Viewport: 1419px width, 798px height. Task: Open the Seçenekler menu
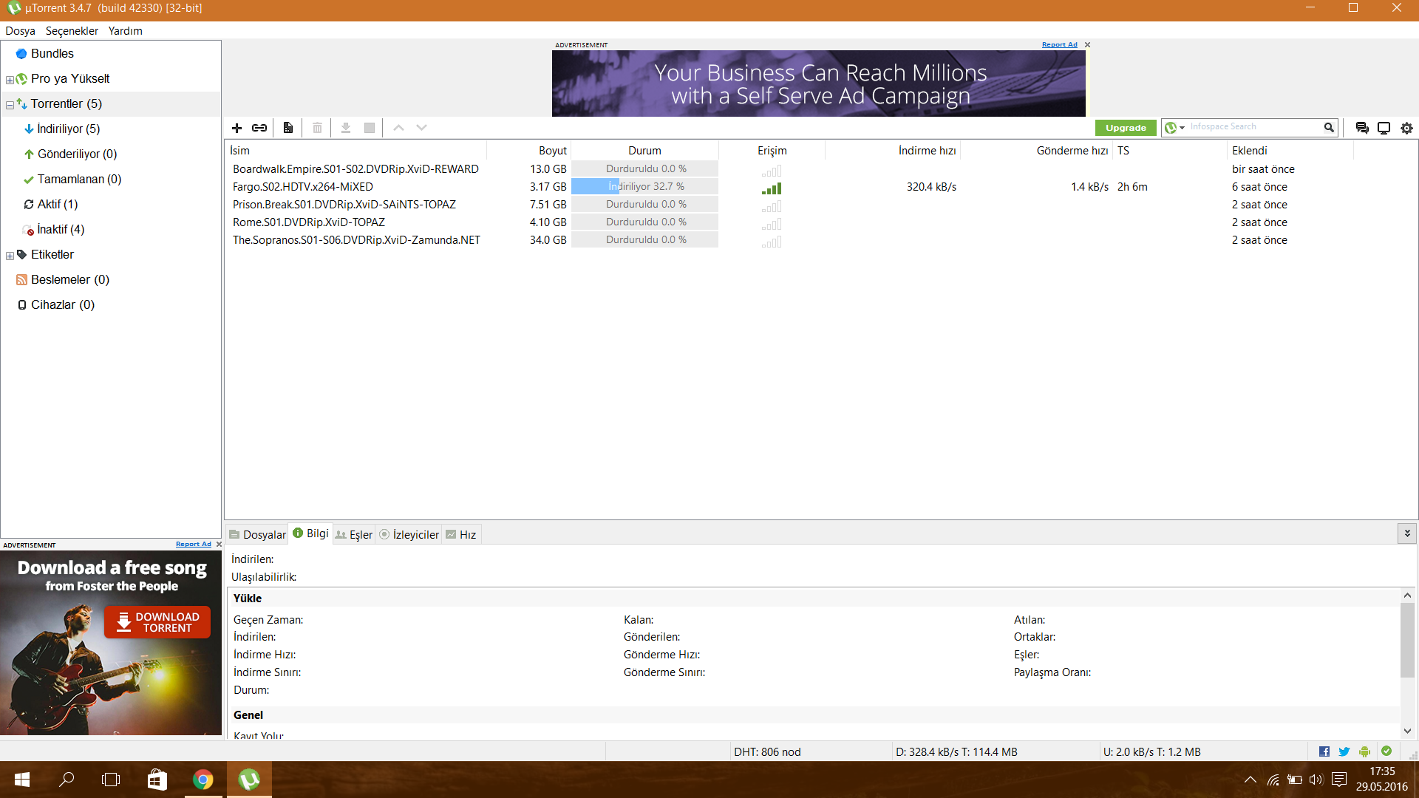pyautogui.click(x=70, y=30)
